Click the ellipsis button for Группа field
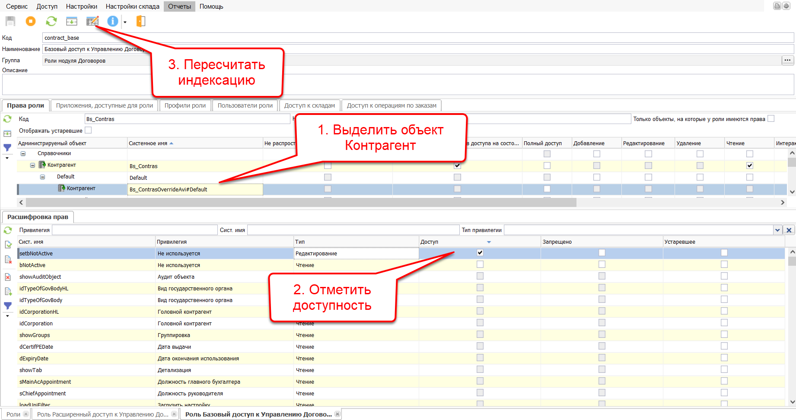The height and width of the screenshot is (420, 796). coord(787,60)
